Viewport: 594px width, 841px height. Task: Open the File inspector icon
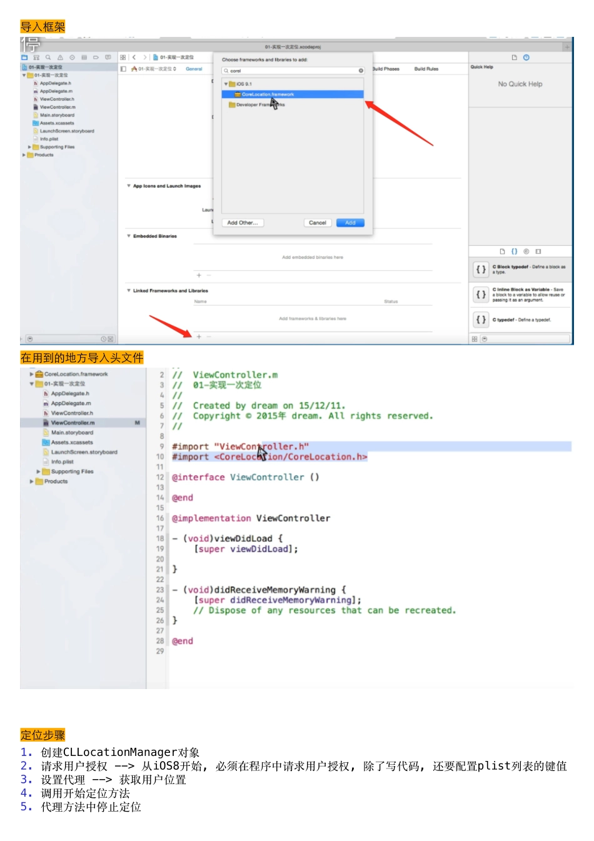click(514, 58)
